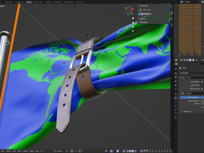Open Scene properties tab icon
The width and height of the screenshot is (204, 153).
[x=176, y=85]
